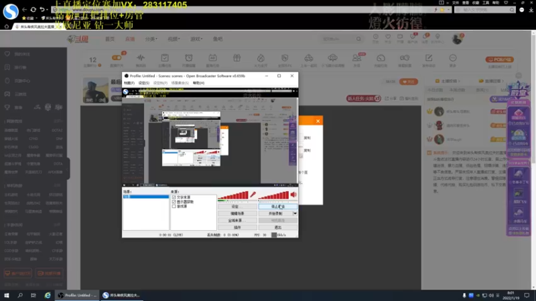Open Windows Start menu
Image resolution: width=536 pixels, height=301 pixels.
(7, 295)
